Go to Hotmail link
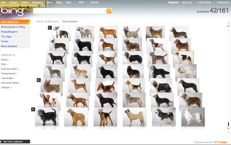 pos(94,2)
